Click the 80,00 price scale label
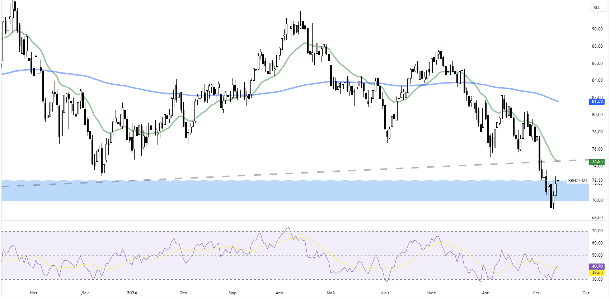 597,115
